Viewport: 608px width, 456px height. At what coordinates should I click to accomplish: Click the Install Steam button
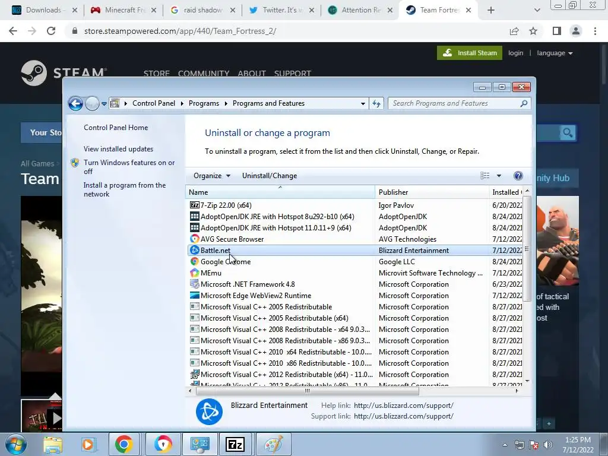click(x=470, y=53)
